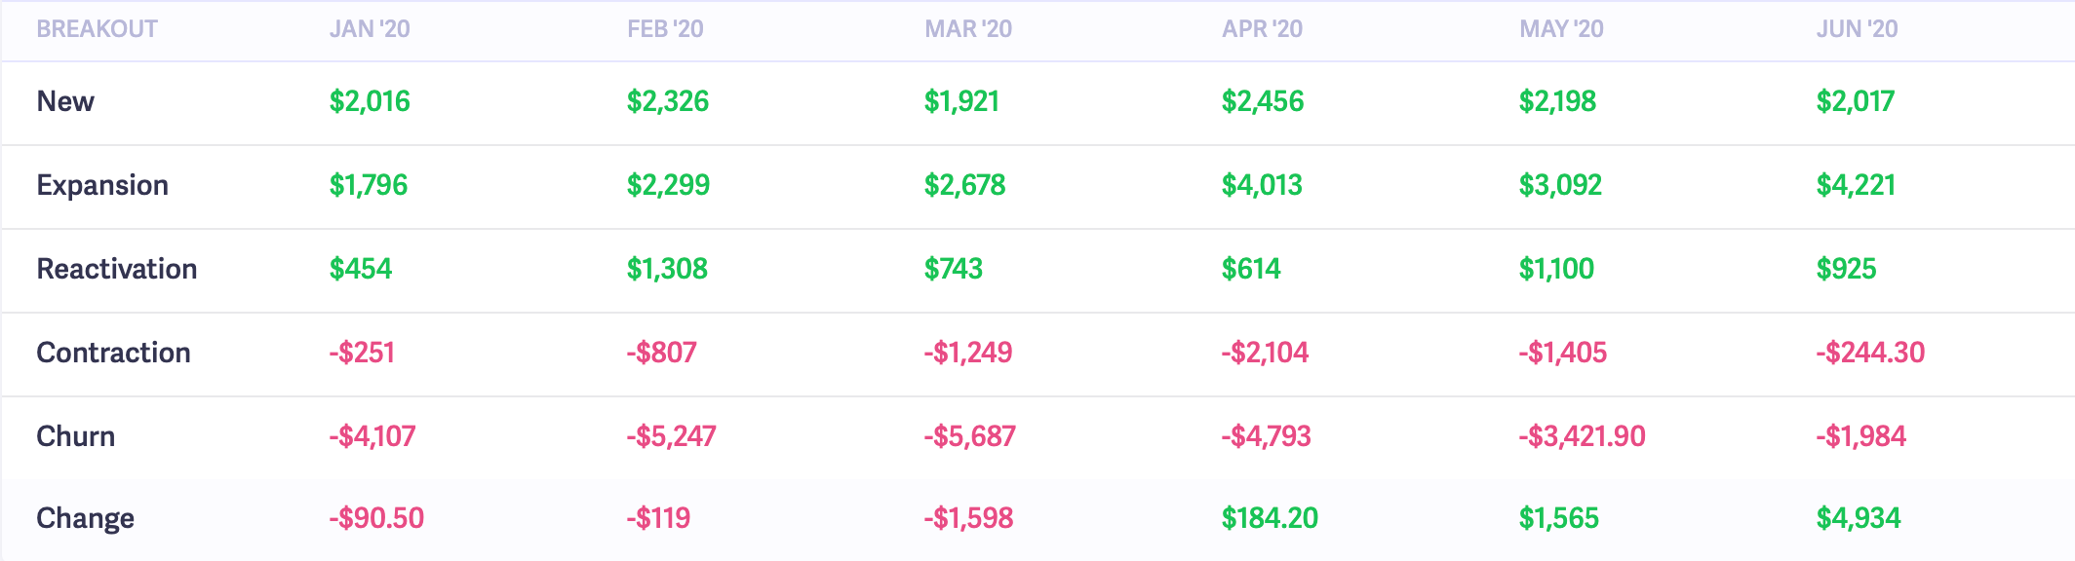This screenshot has width=2075, height=561.
Task: Open the New $2,456 April value
Action: (x=1263, y=101)
